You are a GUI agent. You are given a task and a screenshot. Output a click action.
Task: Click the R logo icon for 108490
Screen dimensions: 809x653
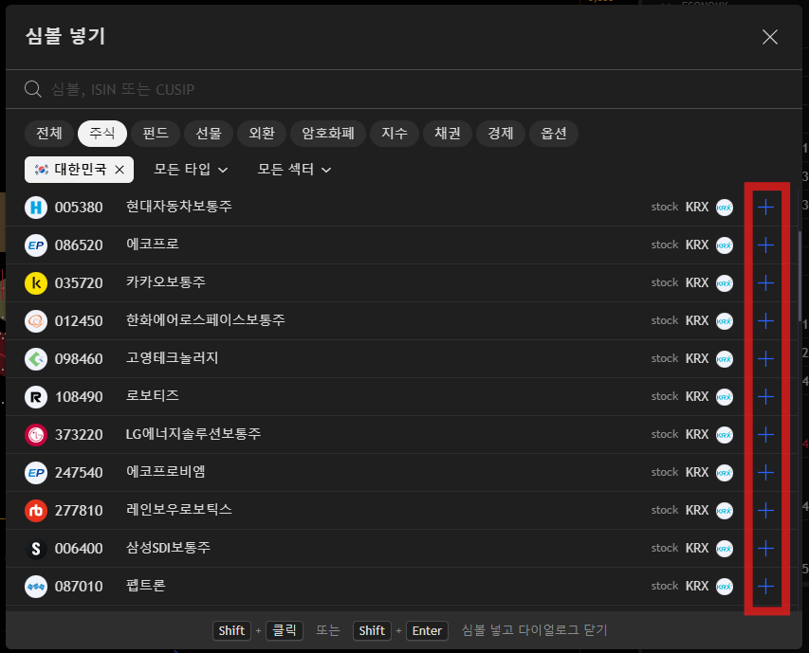point(36,397)
